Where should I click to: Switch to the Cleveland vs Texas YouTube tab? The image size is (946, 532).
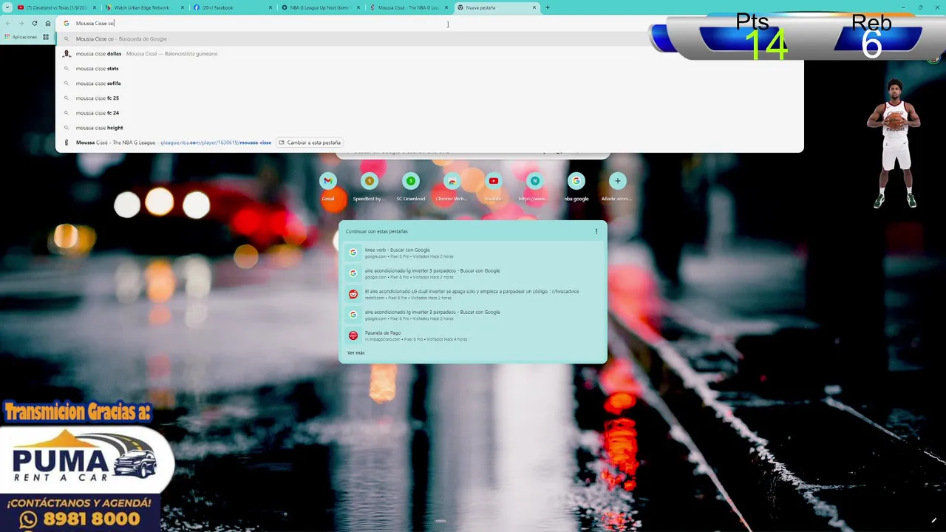point(55,7)
